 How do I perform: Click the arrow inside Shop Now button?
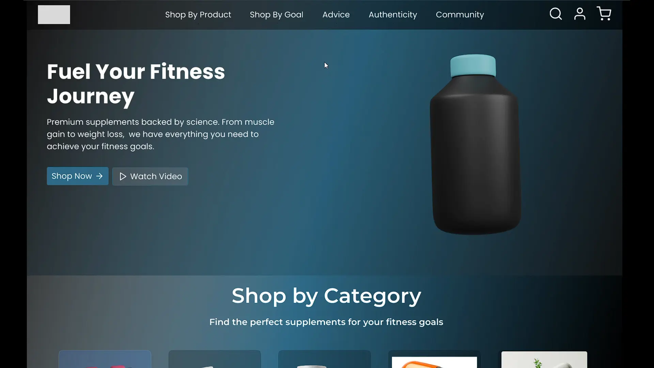99,176
